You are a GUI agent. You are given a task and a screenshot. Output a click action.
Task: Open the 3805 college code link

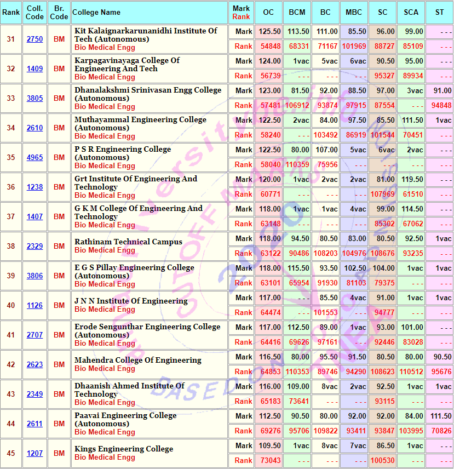35,99
